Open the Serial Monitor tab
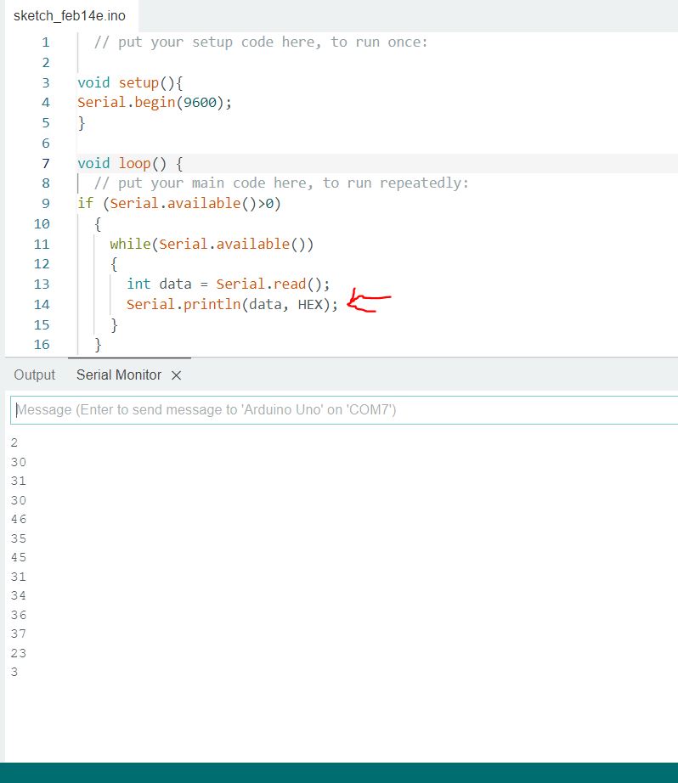Image resolution: width=678 pixels, height=783 pixels. click(119, 375)
